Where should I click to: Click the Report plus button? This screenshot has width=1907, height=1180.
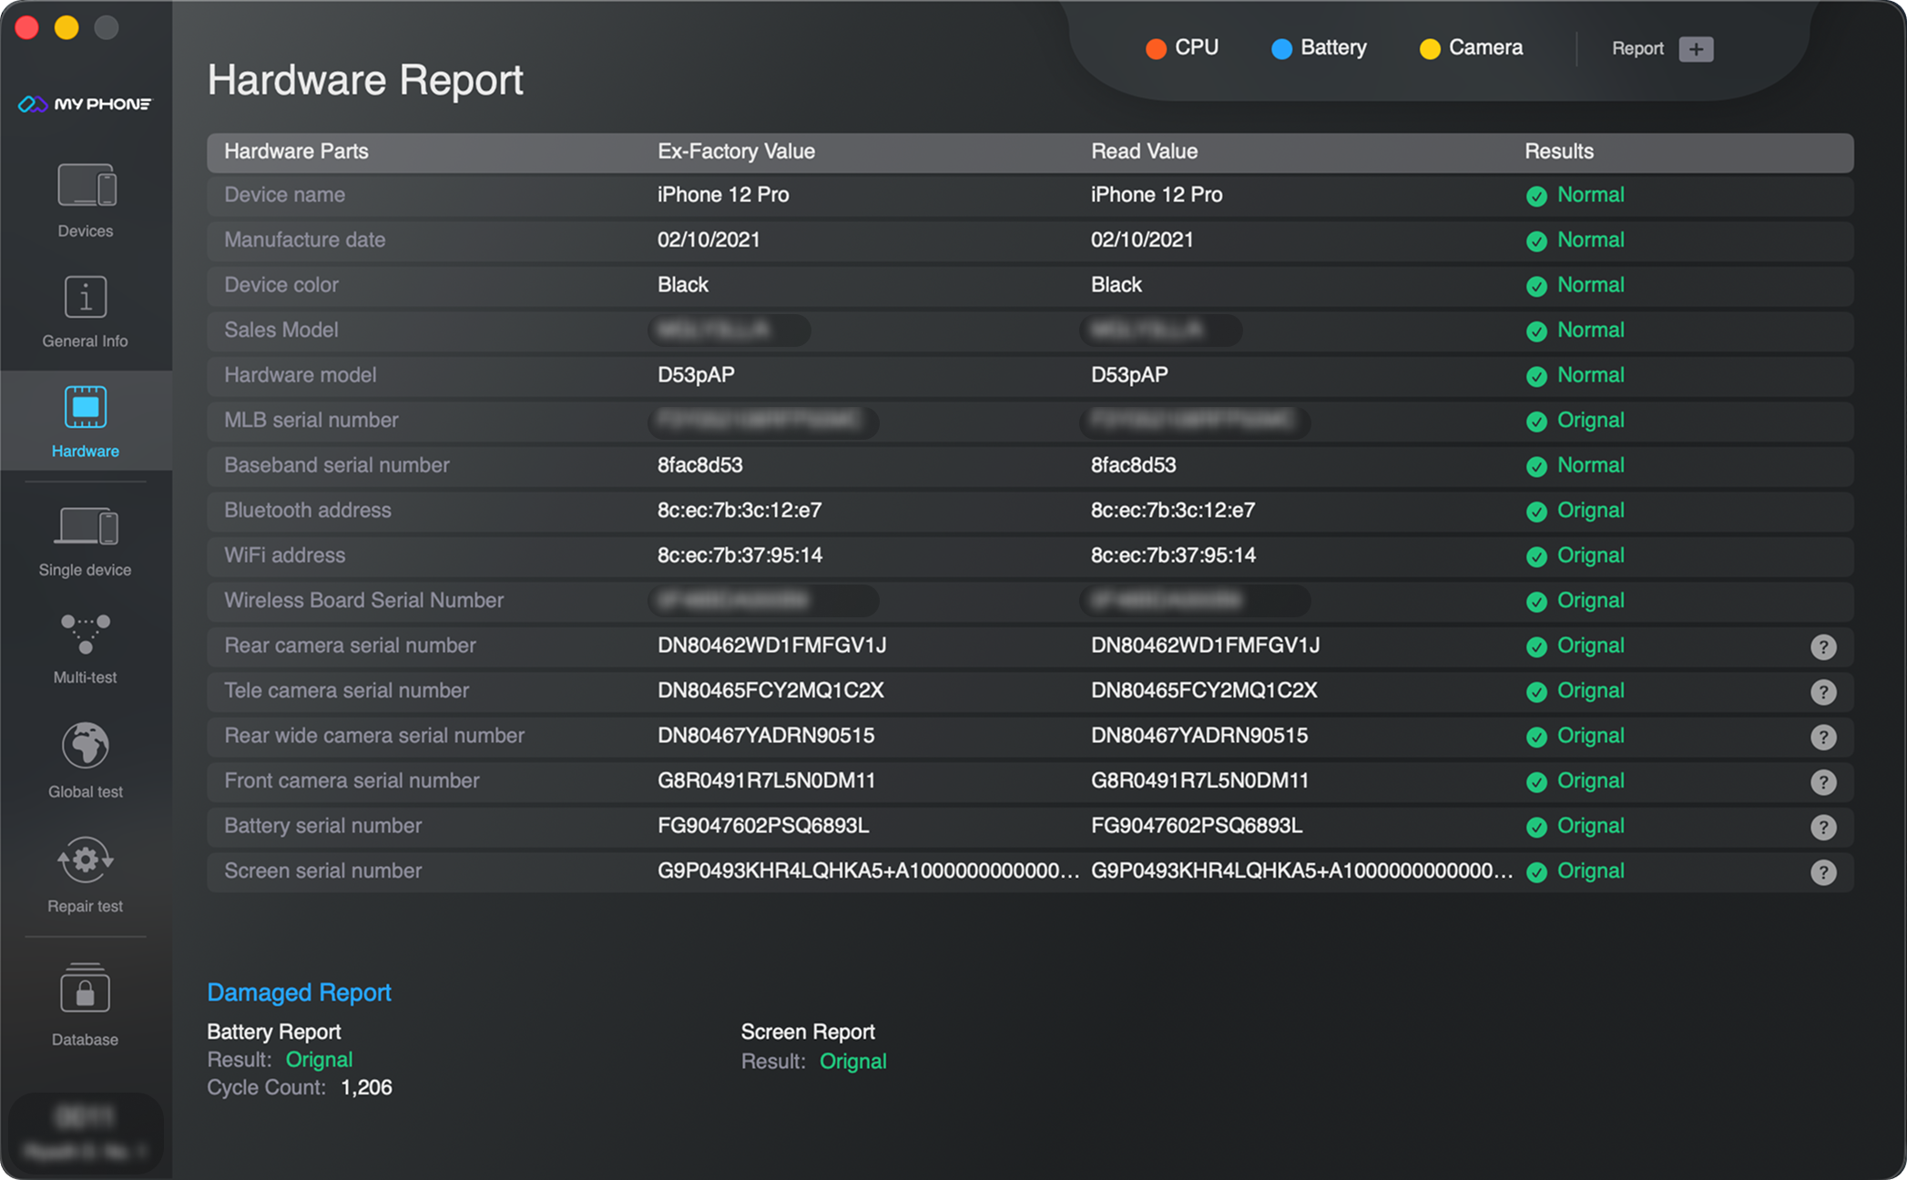coord(1695,49)
